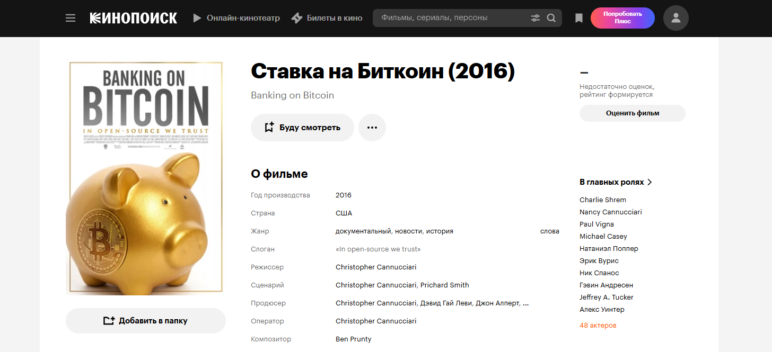The width and height of the screenshot is (772, 352).
Task: Open producer Дэвид Гай Леви
Action: click(446, 303)
